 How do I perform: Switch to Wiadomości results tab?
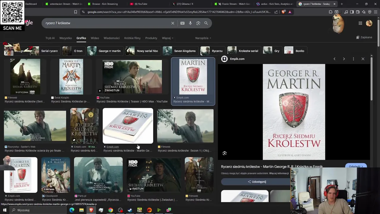[112, 38]
